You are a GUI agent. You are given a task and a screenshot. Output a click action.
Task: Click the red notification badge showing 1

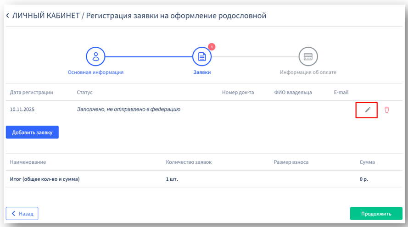212,47
